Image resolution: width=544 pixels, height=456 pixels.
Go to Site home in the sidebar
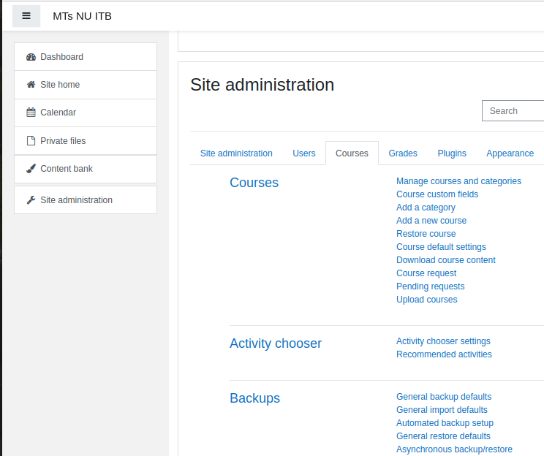pyautogui.click(x=86, y=85)
